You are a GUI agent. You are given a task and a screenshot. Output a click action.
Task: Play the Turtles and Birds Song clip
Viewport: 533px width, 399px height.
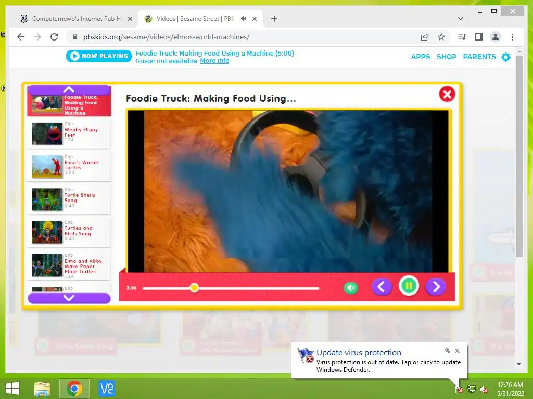coord(69,232)
